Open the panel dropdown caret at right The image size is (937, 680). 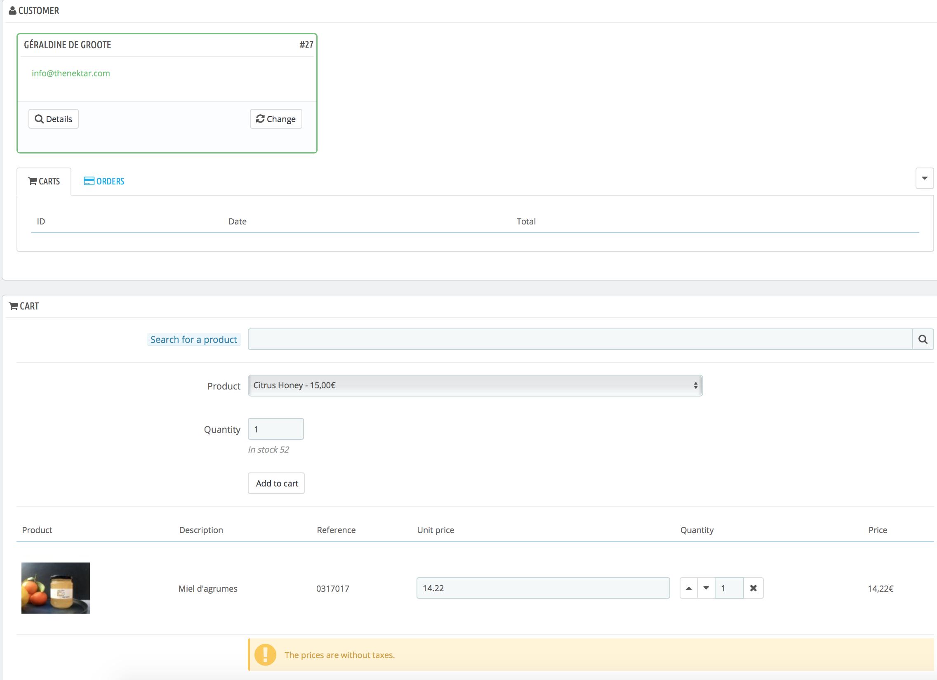click(924, 178)
